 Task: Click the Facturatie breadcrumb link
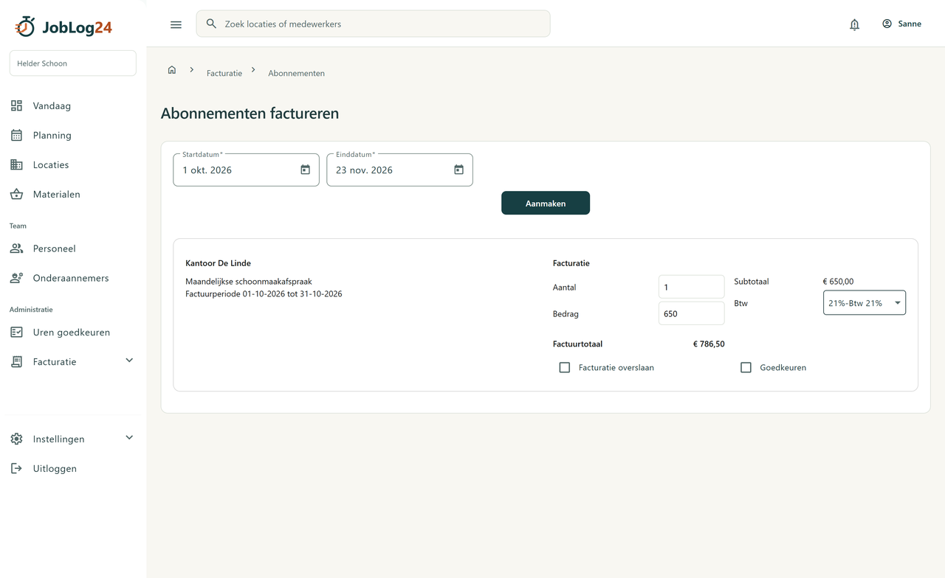click(x=224, y=73)
